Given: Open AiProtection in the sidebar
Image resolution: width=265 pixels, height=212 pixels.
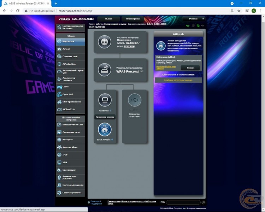Looking at the screenshot, I should (x=70, y=64).
